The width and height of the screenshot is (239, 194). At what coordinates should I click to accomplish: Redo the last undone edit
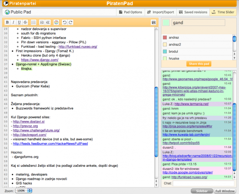click(70, 23)
